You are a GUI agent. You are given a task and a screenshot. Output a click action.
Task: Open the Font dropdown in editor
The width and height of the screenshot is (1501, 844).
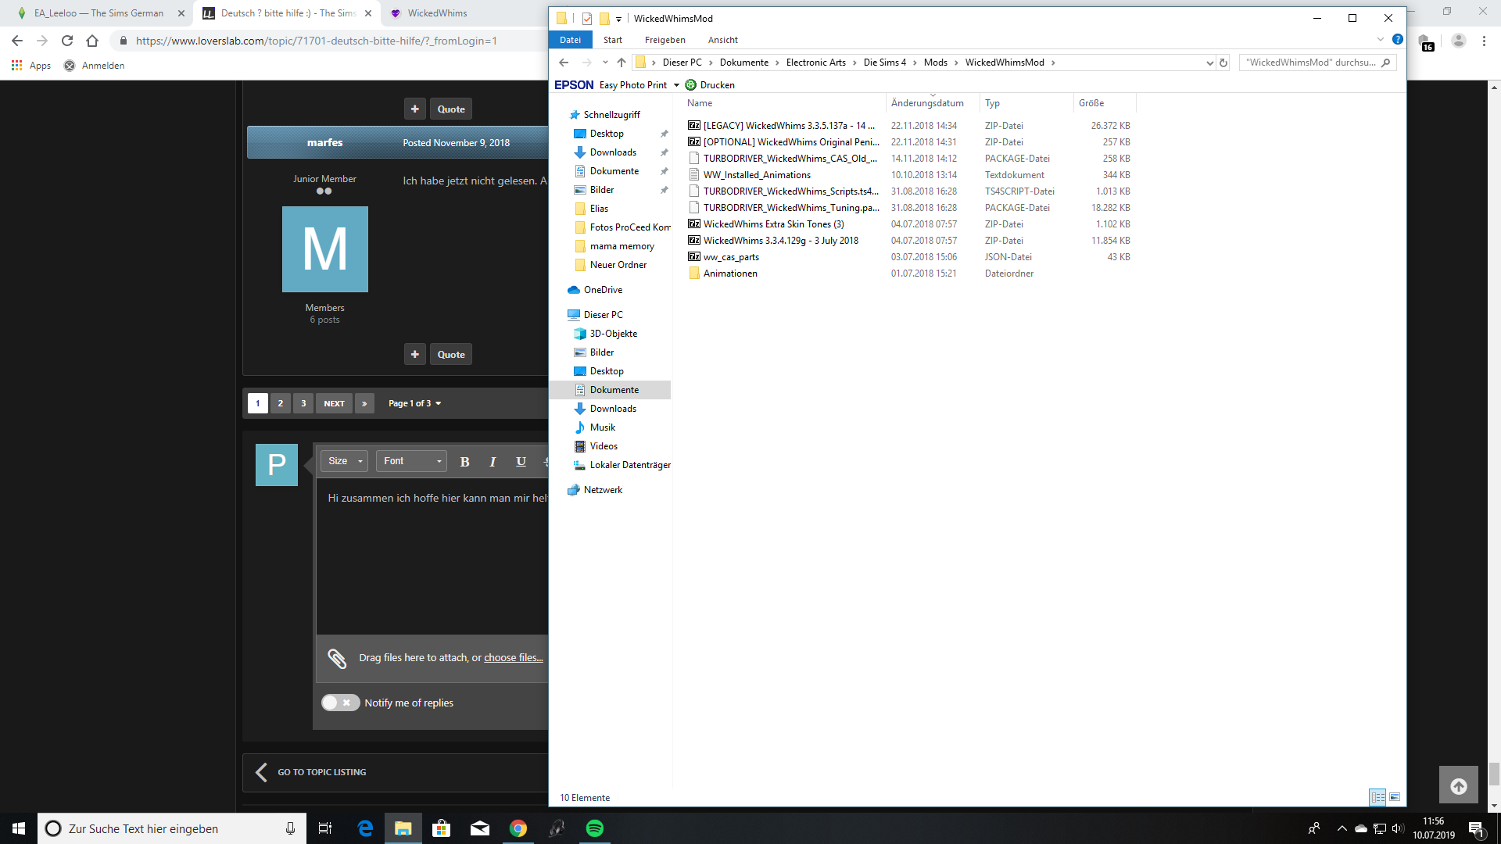coord(411,461)
